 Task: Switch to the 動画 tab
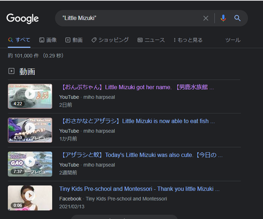click(x=74, y=40)
